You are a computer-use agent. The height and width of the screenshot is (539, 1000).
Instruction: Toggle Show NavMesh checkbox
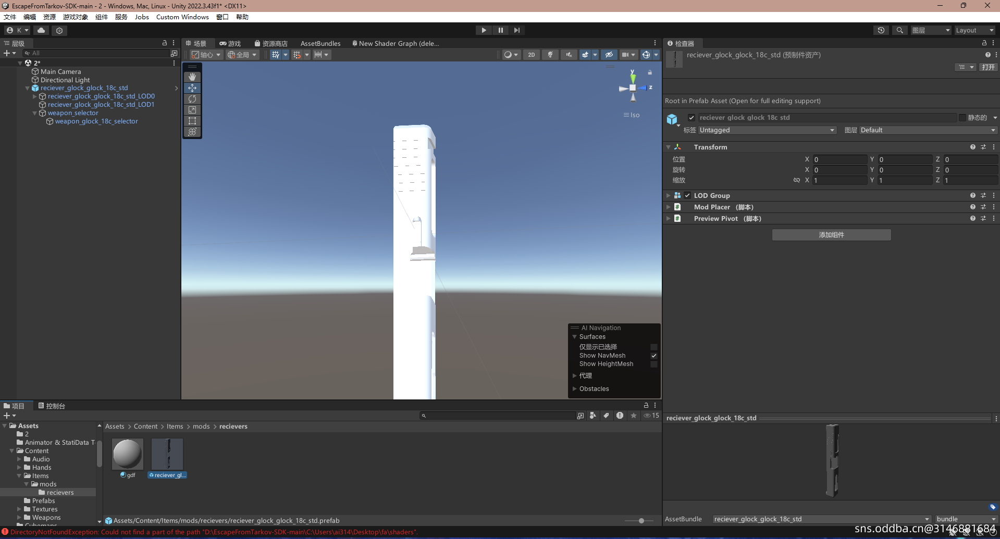tap(654, 356)
